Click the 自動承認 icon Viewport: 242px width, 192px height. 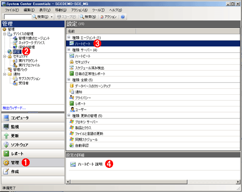72,145
